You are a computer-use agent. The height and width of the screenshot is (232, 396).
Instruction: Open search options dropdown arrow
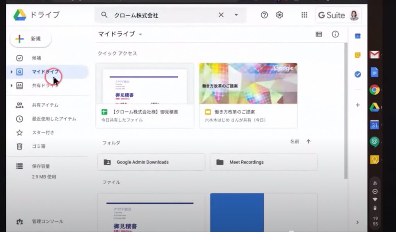(x=236, y=15)
